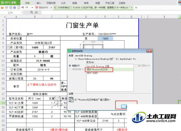The image size is (181, 131).
Task: Select row 19 header
Action: coord(3,103)
